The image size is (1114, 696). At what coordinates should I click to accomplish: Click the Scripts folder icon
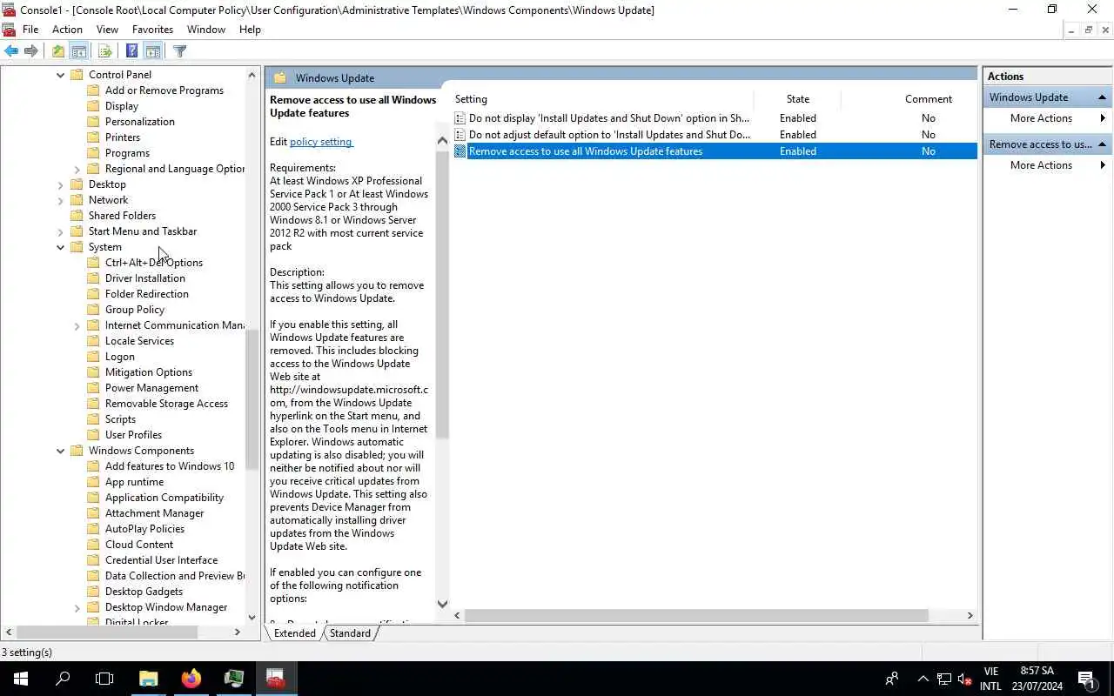click(x=94, y=419)
